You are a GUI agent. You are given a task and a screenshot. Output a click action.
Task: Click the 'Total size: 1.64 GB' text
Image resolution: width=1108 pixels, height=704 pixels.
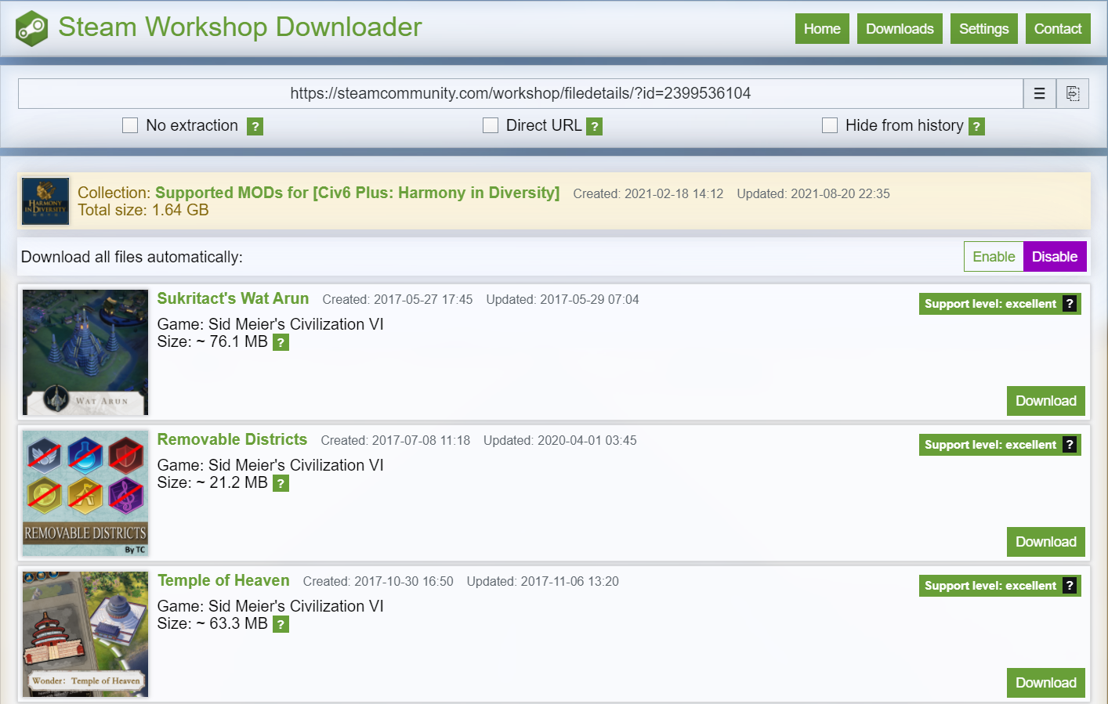tap(143, 210)
